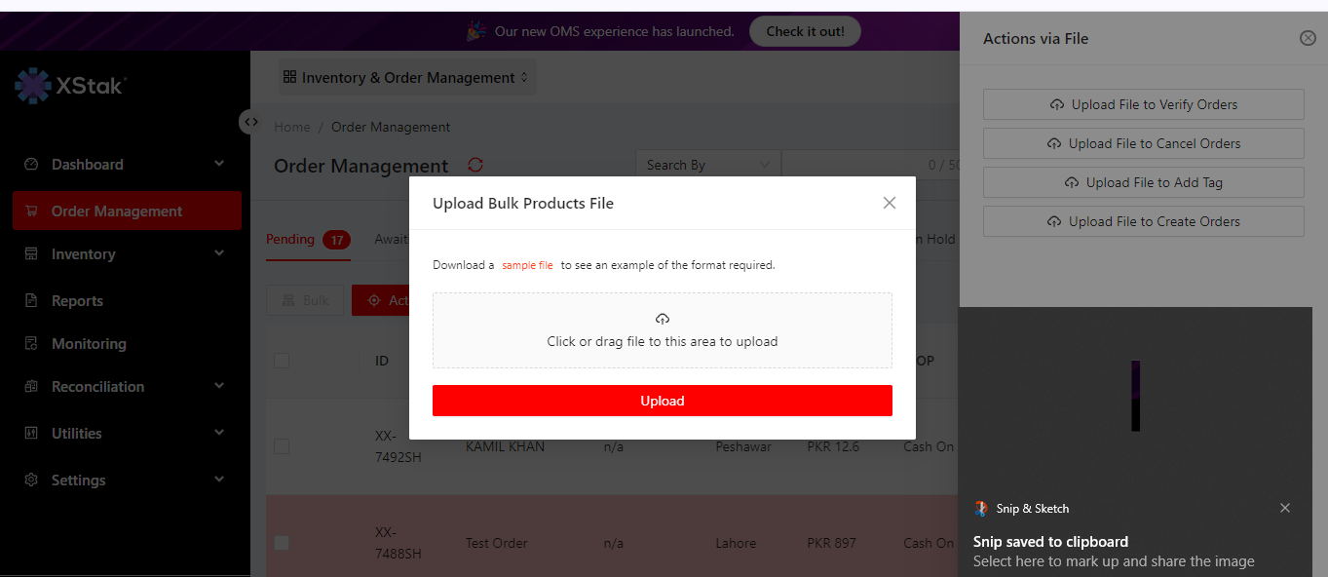The width and height of the screenshot is (1328, 577).
Task: Collapse sidebar using the arrow toggle icon
Action: (x=251, y=122)
